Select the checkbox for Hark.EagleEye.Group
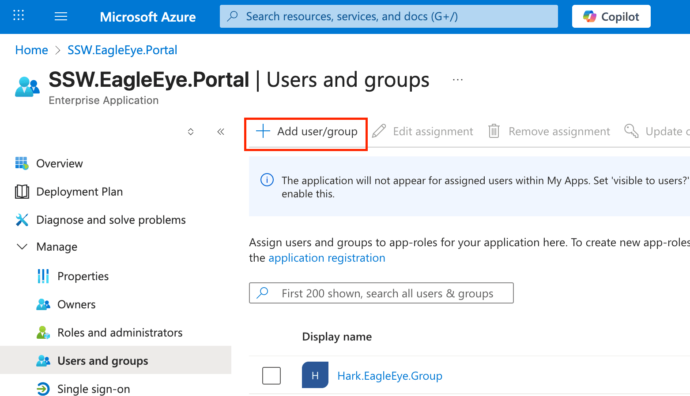This screenshot has width=690, height=396. (271, 375)
